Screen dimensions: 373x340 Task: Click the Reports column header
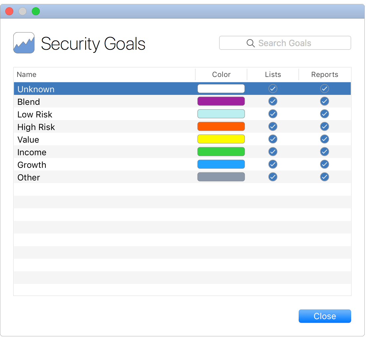click(325, 75)
